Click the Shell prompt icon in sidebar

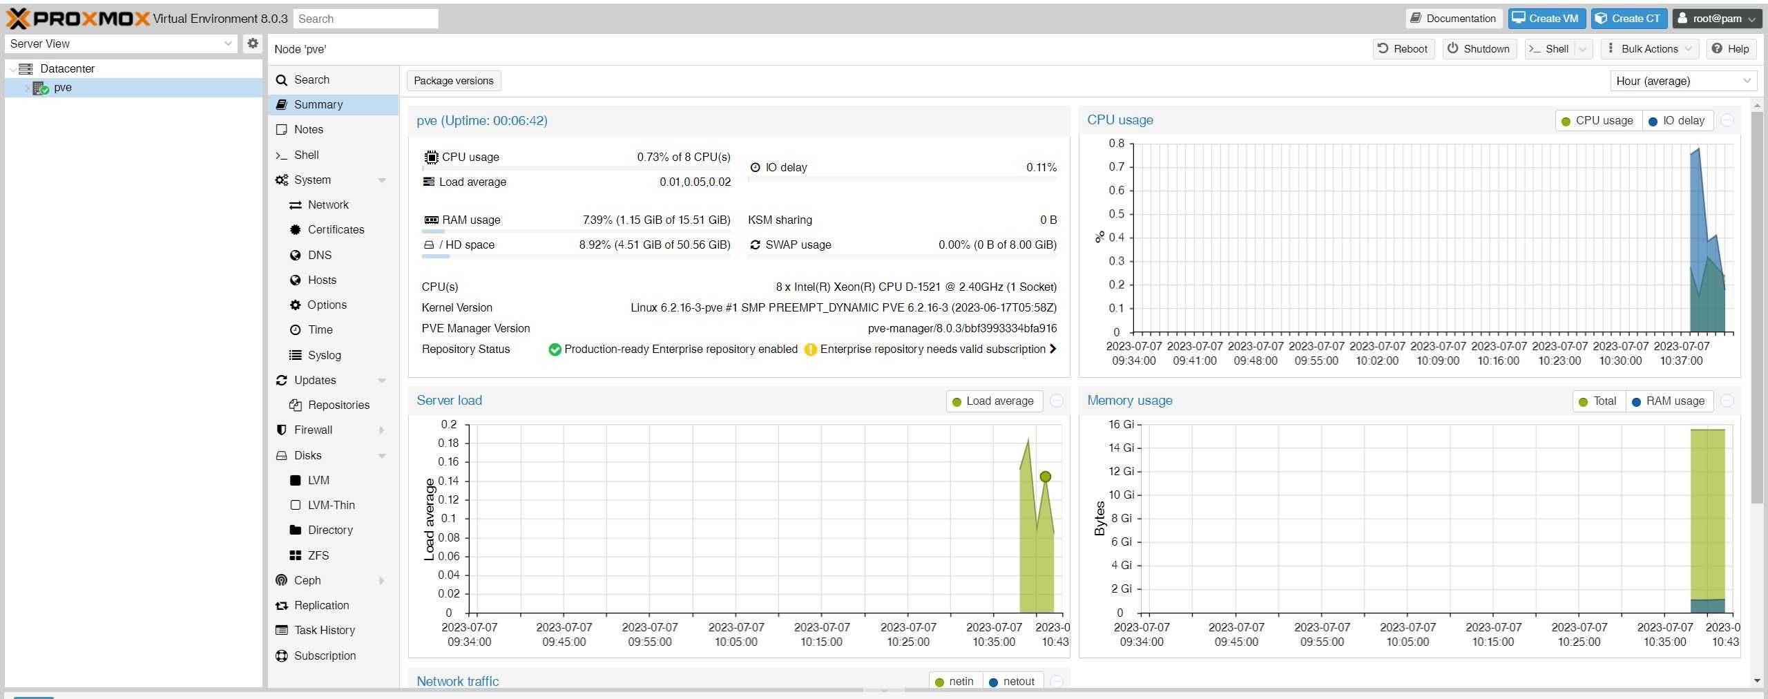coord(282,155)
